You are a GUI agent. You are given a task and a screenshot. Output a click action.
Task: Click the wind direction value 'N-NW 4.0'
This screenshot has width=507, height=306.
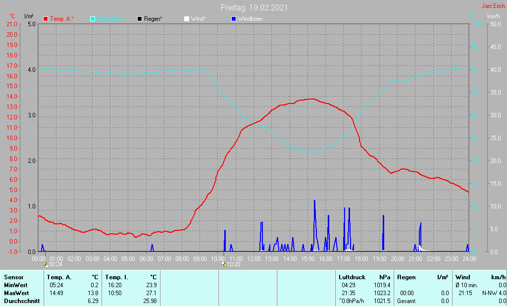point(494,293)
